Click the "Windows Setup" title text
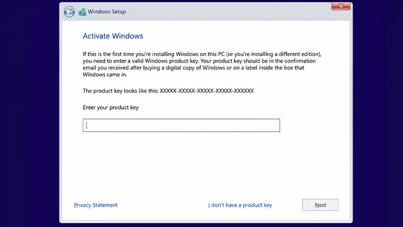 (107, 12)
